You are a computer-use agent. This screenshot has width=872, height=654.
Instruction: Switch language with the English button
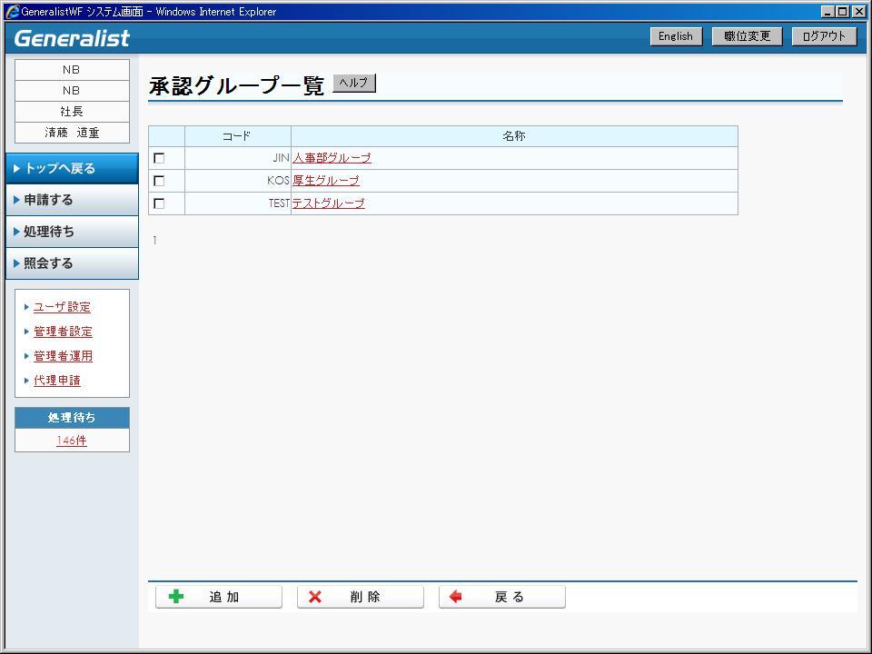(x=676, y=36)
